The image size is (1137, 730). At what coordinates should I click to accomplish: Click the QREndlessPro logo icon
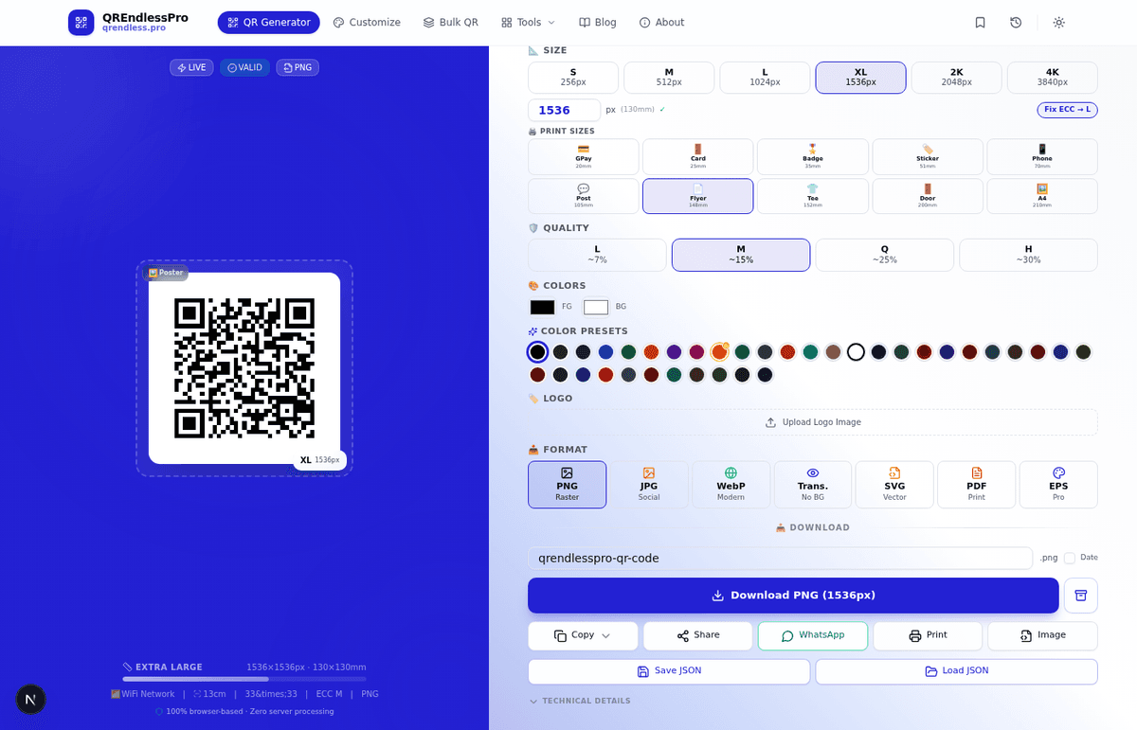pos(81,22)
